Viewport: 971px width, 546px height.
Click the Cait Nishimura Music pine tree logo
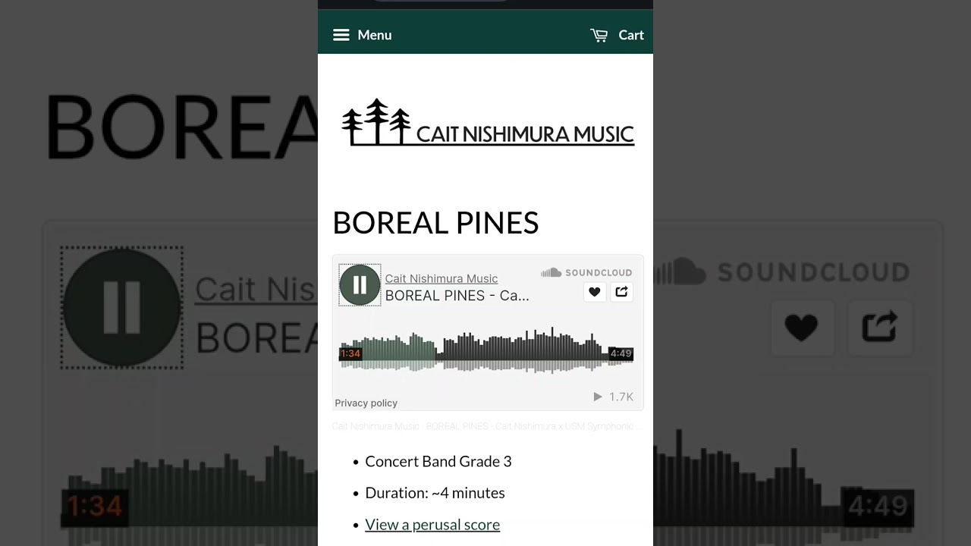(x=488, y=123)
